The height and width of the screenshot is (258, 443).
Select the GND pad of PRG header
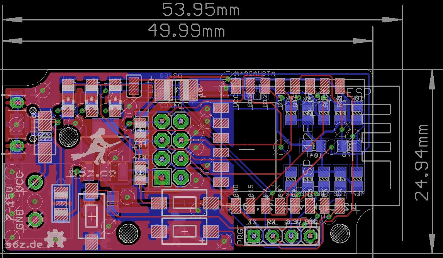pyautogui.click(x=309, y=236)
